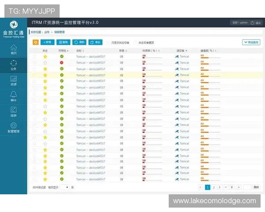Open 配置管理 gear icon in sidebar

13,127
